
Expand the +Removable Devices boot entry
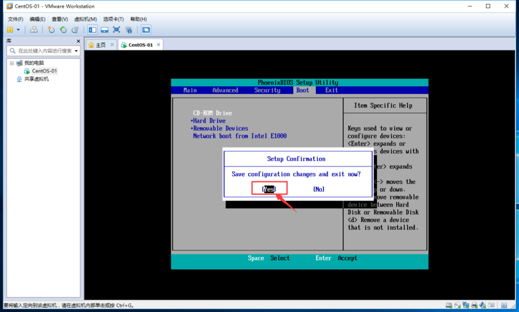[219, 128]
